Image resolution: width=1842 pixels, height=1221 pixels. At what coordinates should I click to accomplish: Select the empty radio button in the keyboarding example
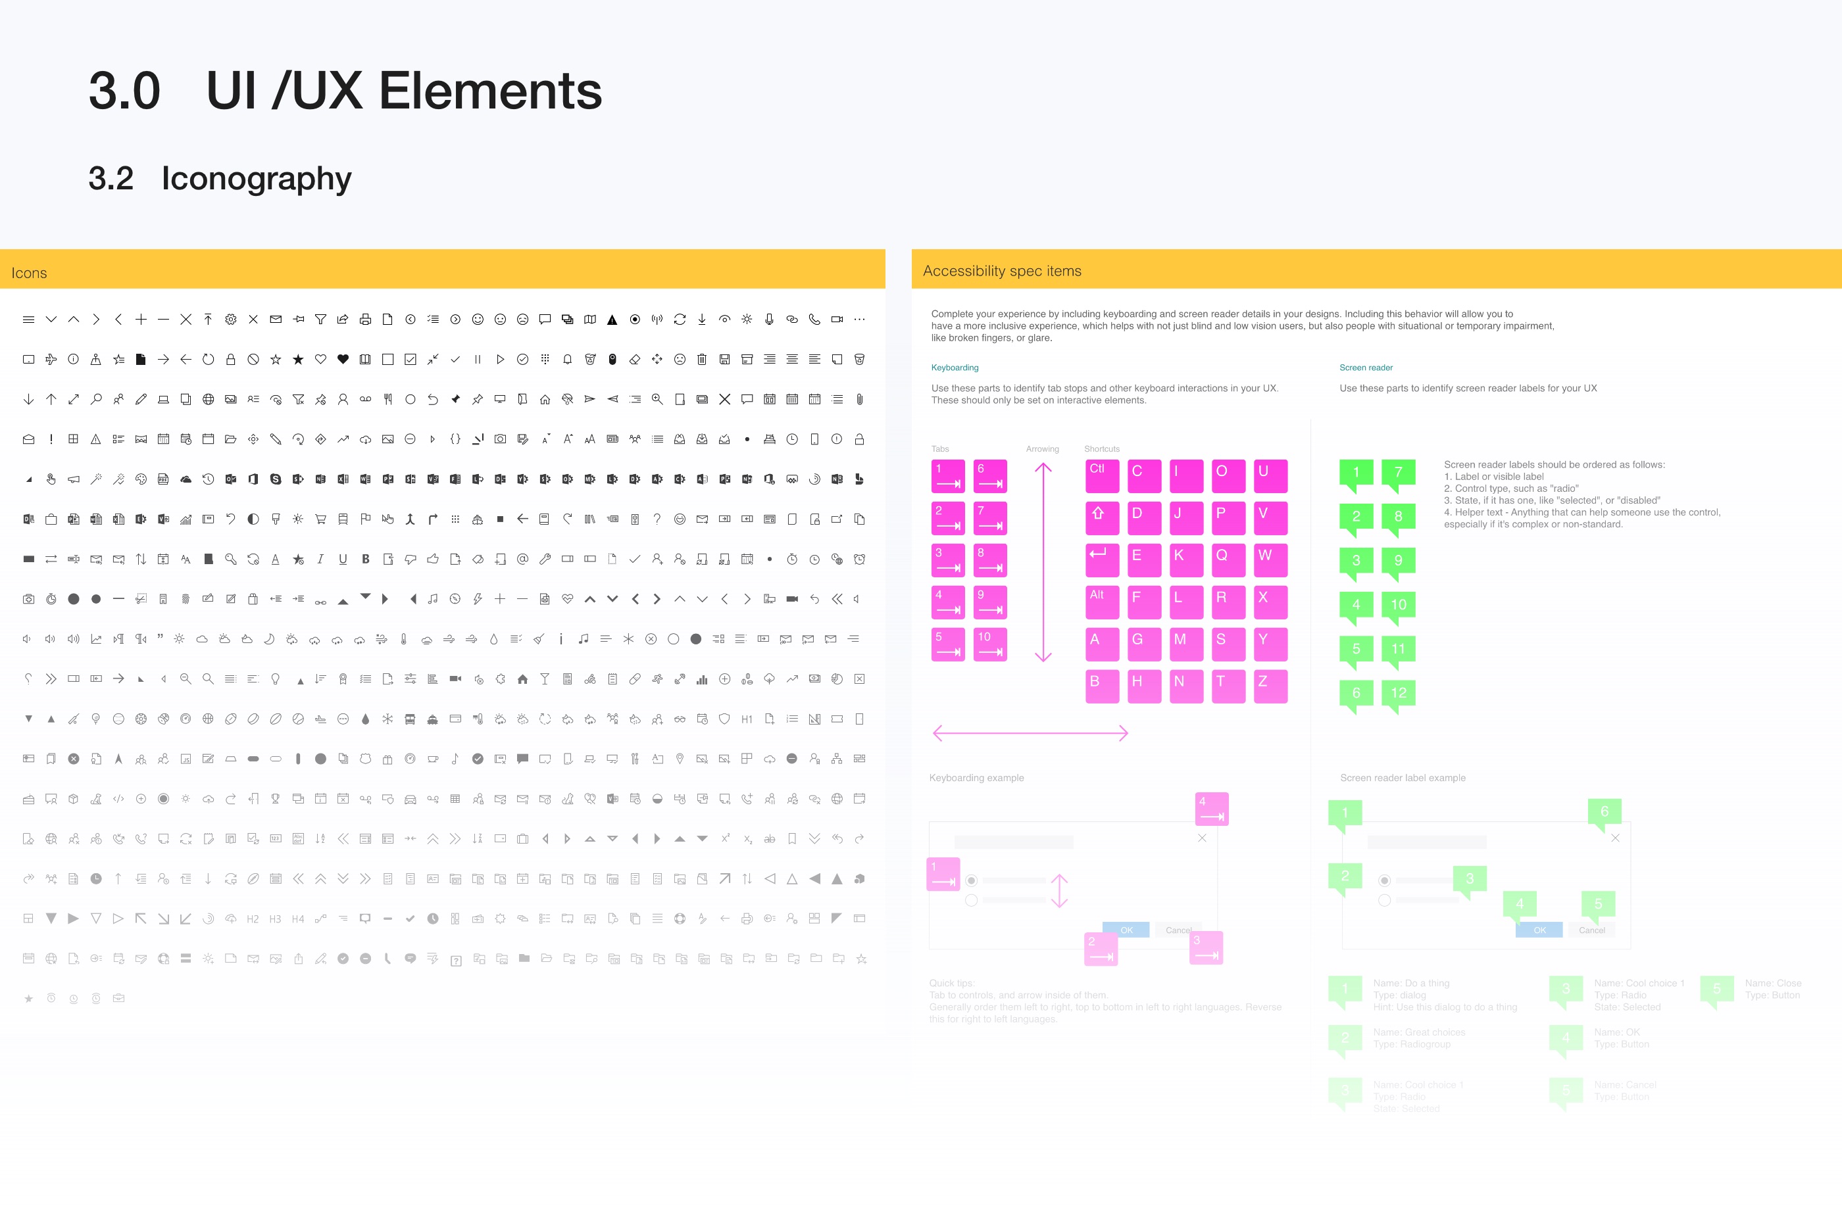[x=971, y=900]
